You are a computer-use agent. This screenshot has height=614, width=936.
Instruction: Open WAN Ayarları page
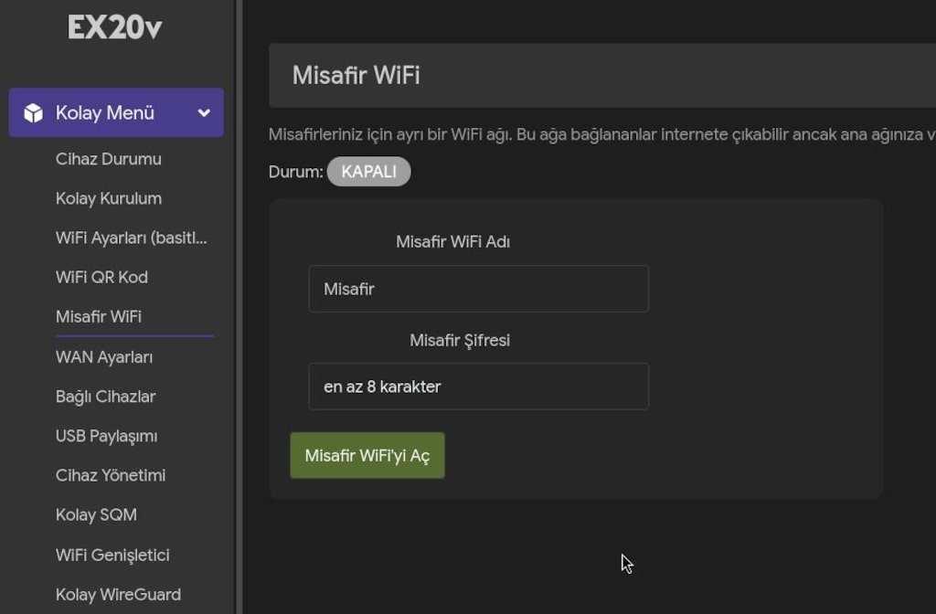point(104,357)
